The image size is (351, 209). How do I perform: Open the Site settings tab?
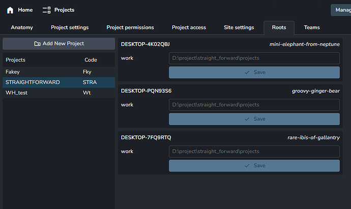pyautogui.click(x=239, y=27)
